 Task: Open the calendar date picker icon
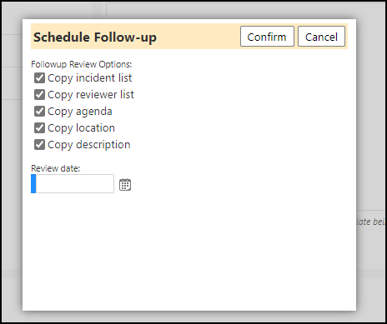point(125,185)
